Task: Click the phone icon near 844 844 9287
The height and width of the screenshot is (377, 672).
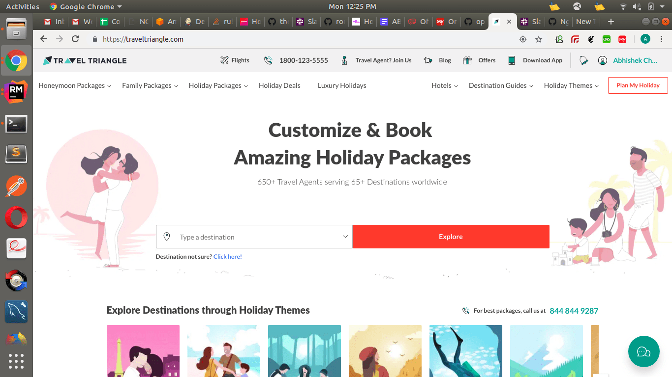Action: coord(466,311)
